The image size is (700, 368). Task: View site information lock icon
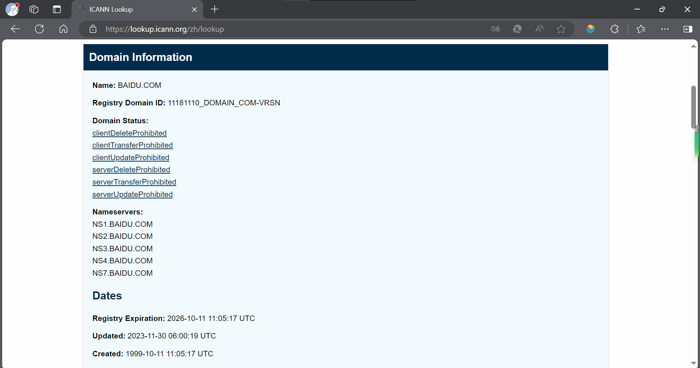[93, 29]
